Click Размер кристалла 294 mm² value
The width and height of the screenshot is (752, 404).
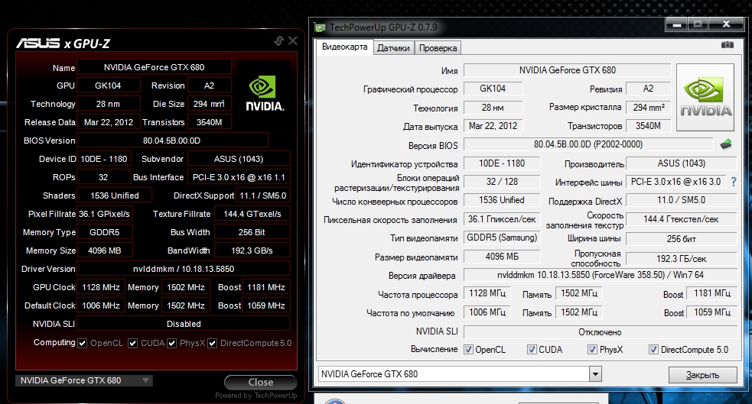pos(649,107)
